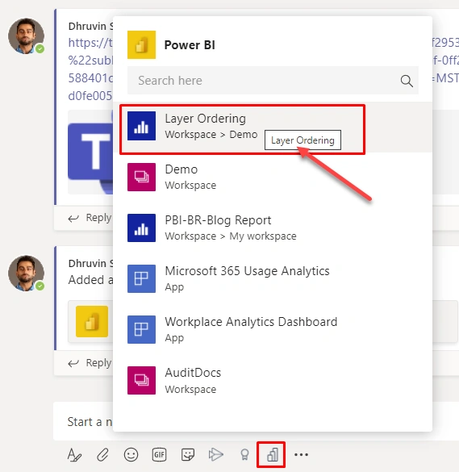Open the Format text options icon

74,454
